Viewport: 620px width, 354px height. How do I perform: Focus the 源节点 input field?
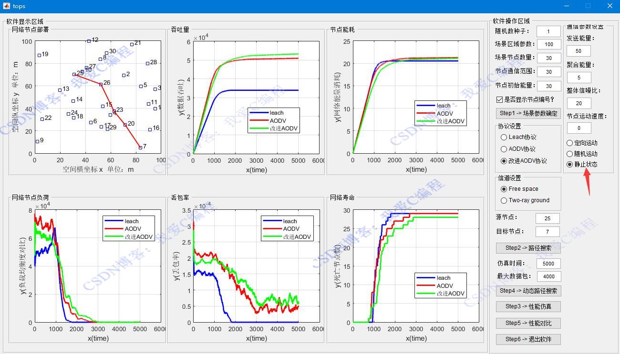click(548, 218)
